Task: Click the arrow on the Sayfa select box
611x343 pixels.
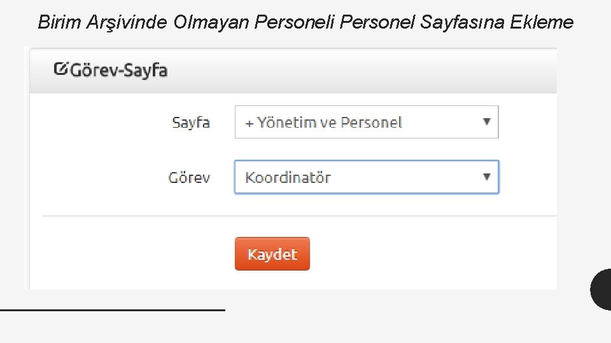Action: coord(486,121)
